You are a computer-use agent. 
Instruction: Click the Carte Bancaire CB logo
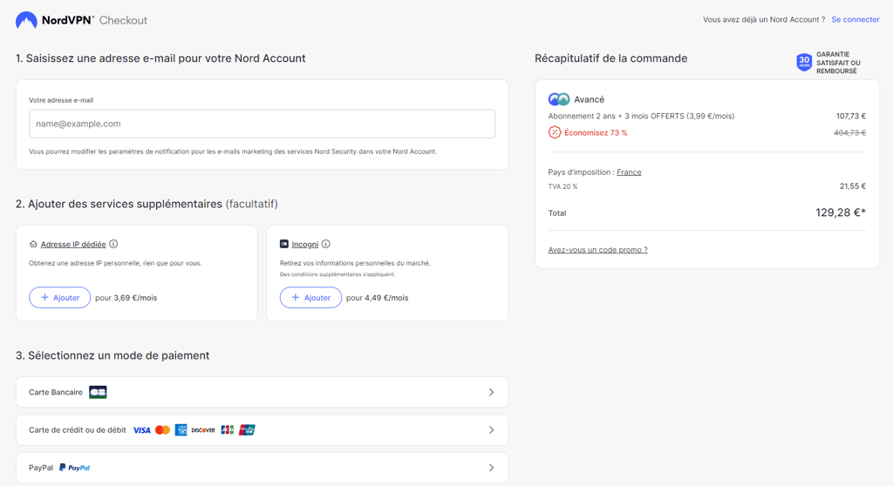point(98,392)
